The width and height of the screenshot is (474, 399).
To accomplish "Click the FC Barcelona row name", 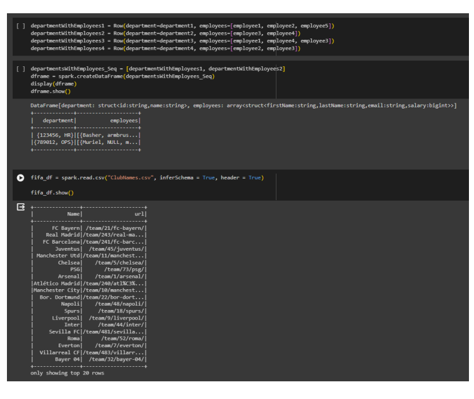I will pyautogui.click(x=61, y=242).
